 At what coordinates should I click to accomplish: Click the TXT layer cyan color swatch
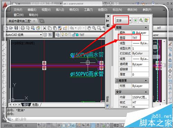point(77,35)
